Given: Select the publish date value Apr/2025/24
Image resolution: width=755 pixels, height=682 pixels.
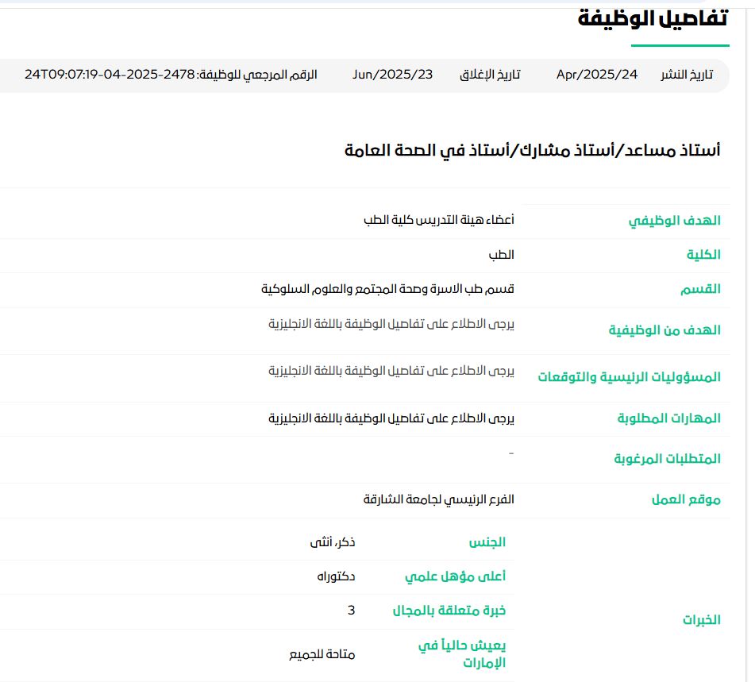Looking at the screenshot, I should [596, 75].
